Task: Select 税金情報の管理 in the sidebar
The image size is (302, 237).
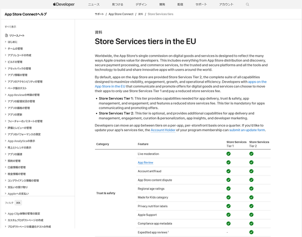Action: (17, 174)
